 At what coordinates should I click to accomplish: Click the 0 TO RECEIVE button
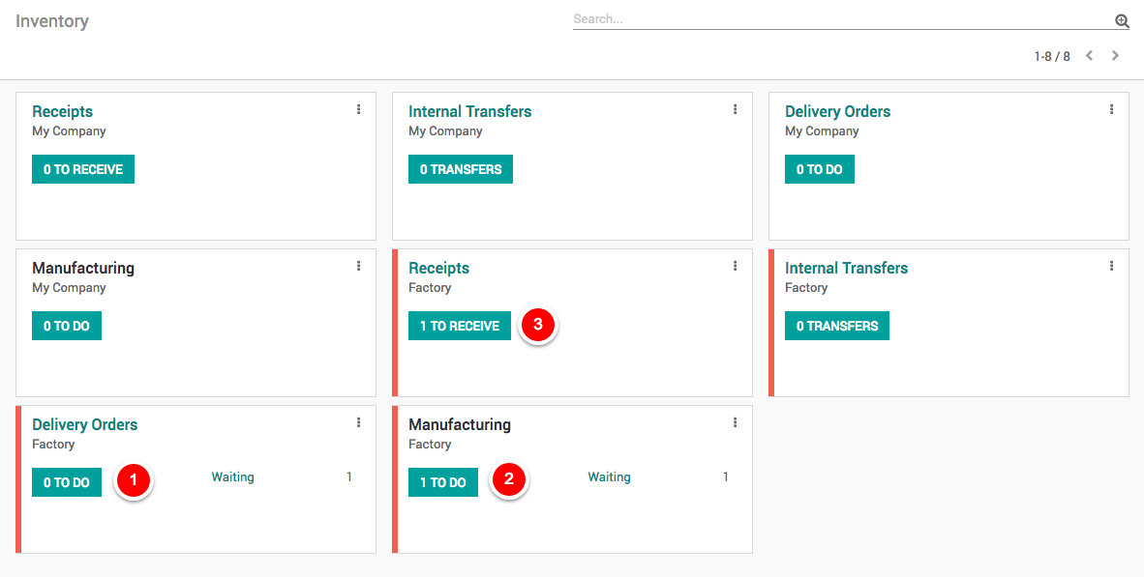tap(83, 169)
